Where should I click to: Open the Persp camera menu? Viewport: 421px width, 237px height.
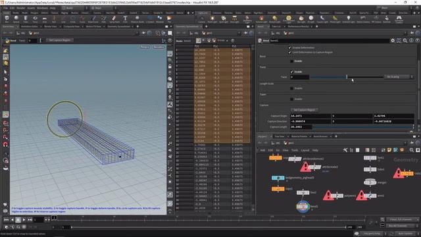[145, 47]
